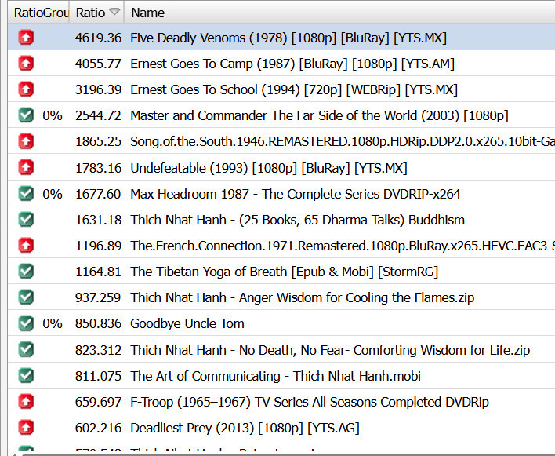
Task: Click ratio value 1783.16
Action: pyautogui.click(x=98, y=168)
